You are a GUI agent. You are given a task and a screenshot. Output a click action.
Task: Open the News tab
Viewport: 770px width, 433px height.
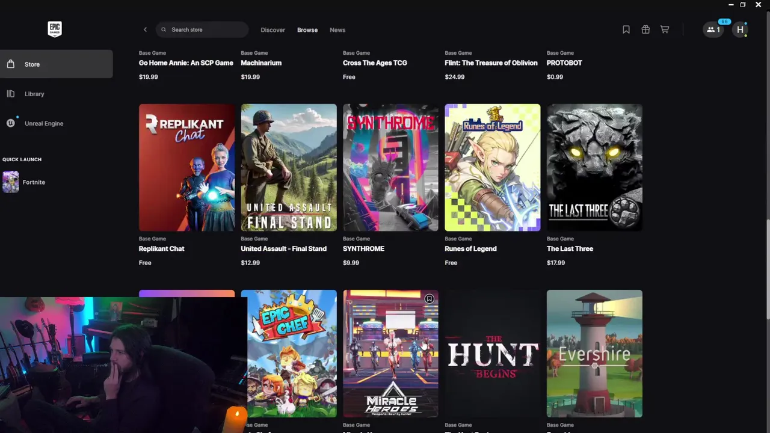(337, 29)
